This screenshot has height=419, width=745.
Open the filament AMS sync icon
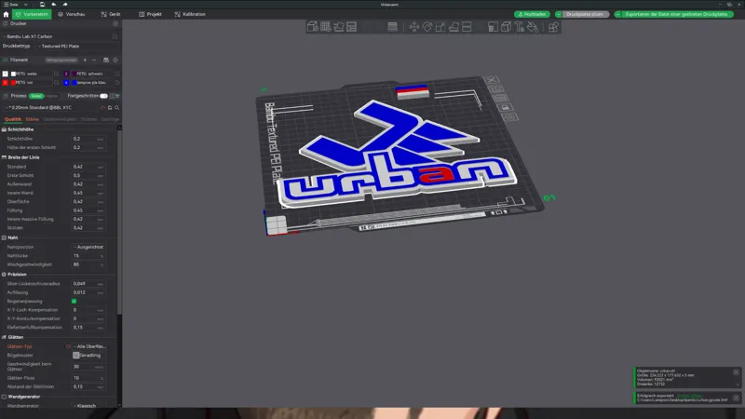(x=106, y=60)
